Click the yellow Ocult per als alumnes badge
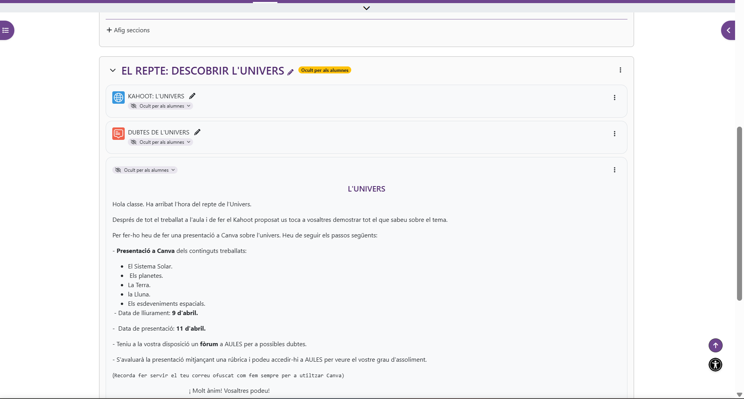This screenshot has width=744, height=399. [x=325, y=70]
